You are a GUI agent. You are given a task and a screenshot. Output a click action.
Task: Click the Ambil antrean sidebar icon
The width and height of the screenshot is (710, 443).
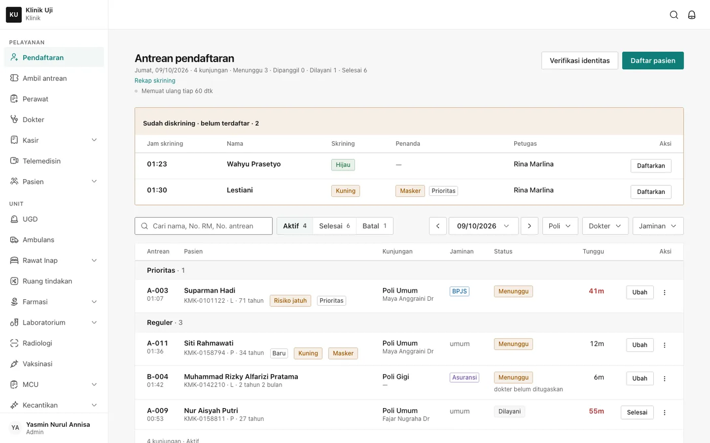14,78
